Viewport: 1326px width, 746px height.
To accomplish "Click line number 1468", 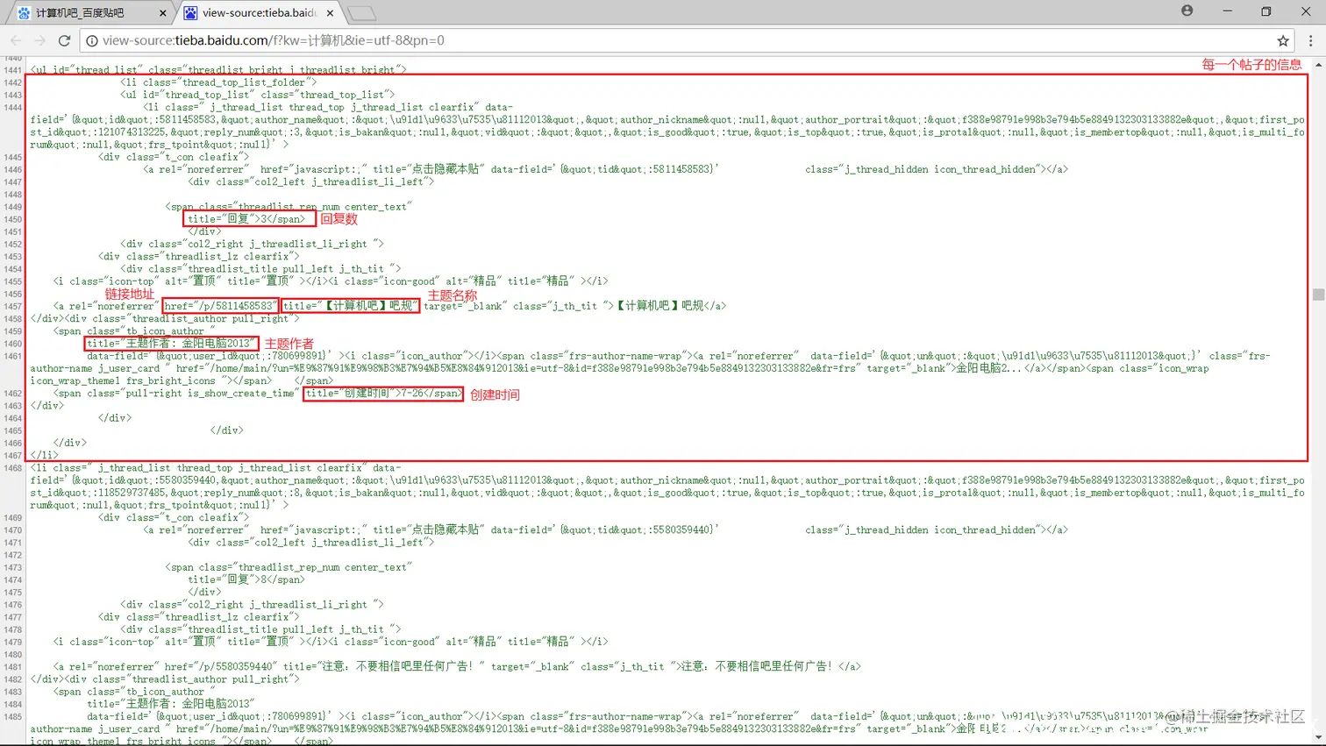I will tap(12, 468).
